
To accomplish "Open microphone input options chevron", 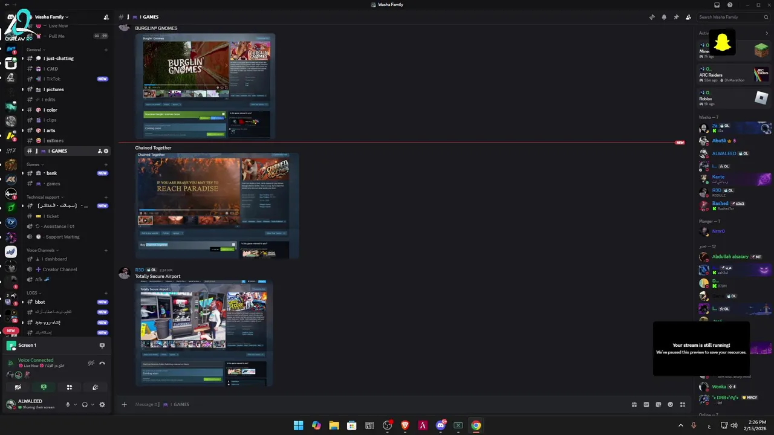I will (x=75, y=405).
